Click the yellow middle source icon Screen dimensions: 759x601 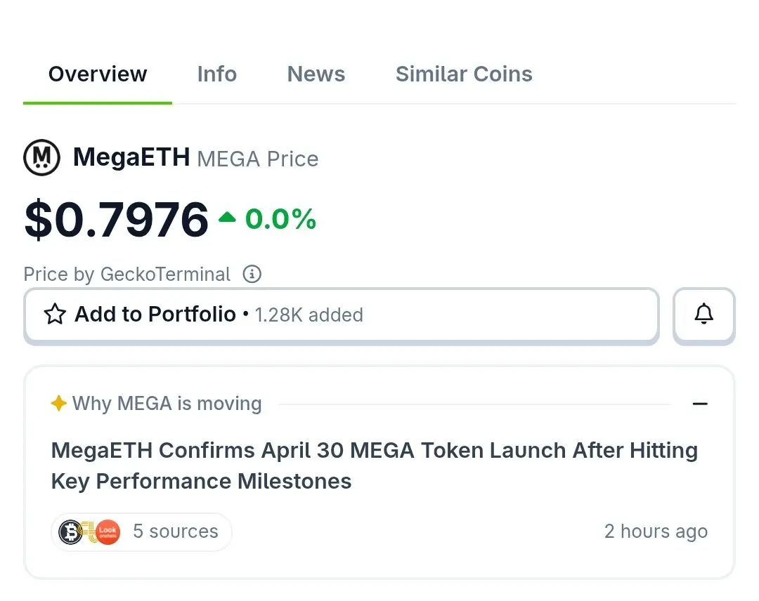tap(89, 531)
